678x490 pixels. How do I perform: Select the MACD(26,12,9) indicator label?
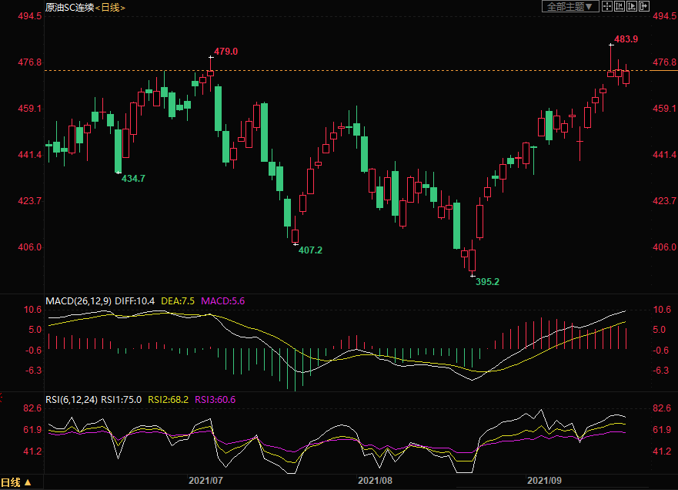pos(78,300)
